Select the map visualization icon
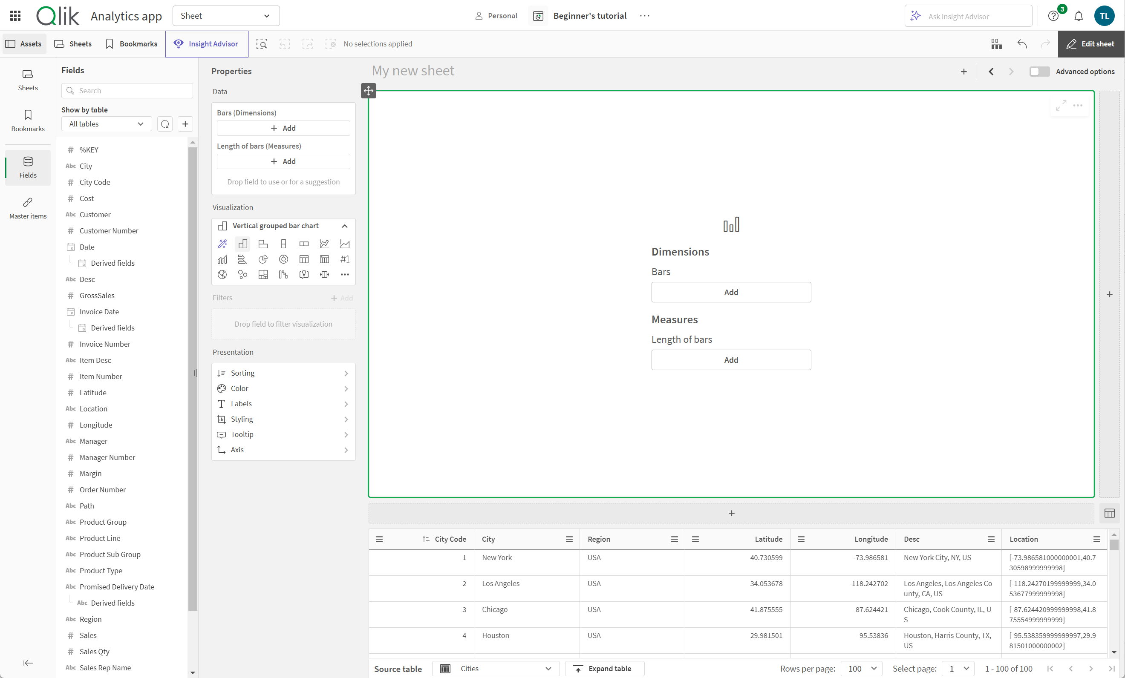The width and height of the screenshot is (1125, 678). point(222,274)
